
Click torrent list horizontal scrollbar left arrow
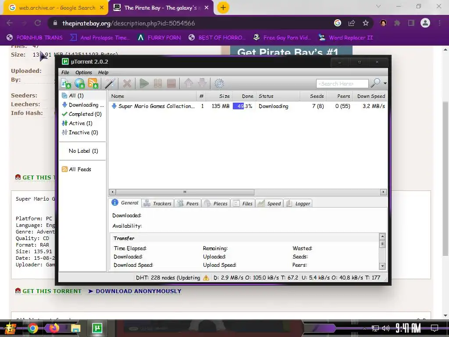(112, 192)
